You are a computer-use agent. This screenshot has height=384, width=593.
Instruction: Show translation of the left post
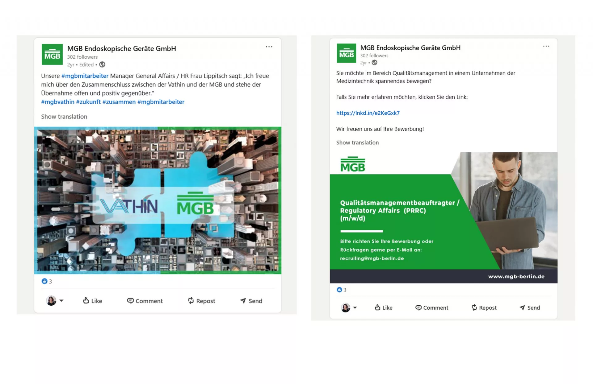64,117
